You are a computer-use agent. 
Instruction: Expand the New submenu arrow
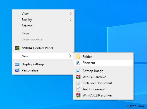pos(70,56)
